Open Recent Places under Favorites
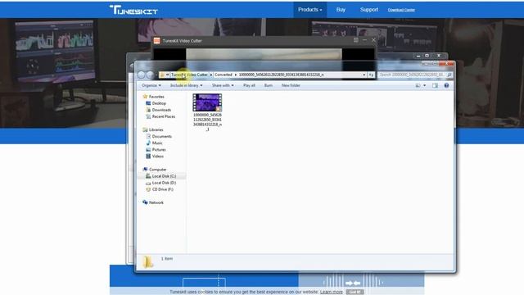The width and height of the screenshot is (524, 295). click(x=164, y=116)
